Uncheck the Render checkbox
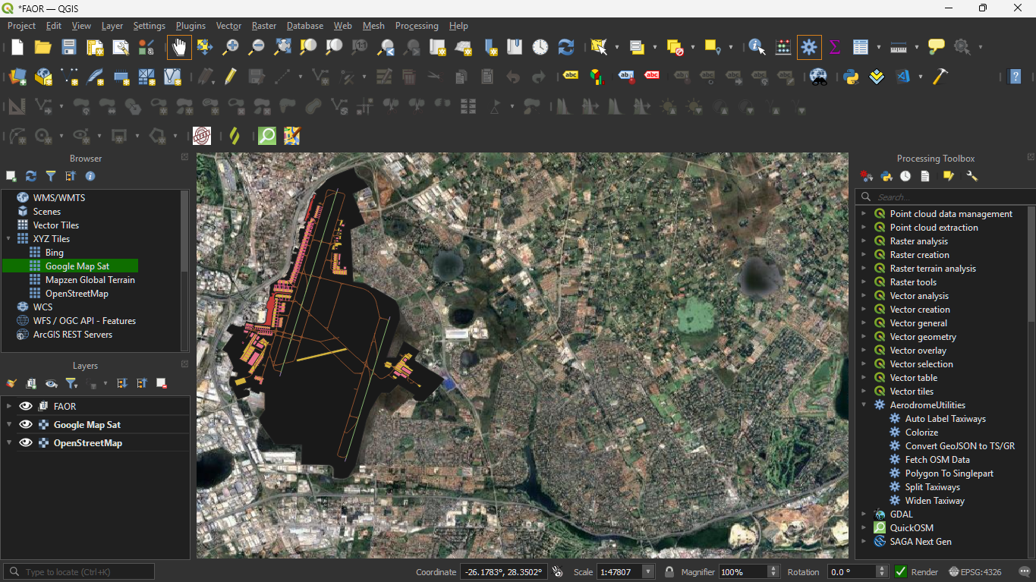Image resolution: width=1036 pixels, height=582 pixels. tap(901, 571)
